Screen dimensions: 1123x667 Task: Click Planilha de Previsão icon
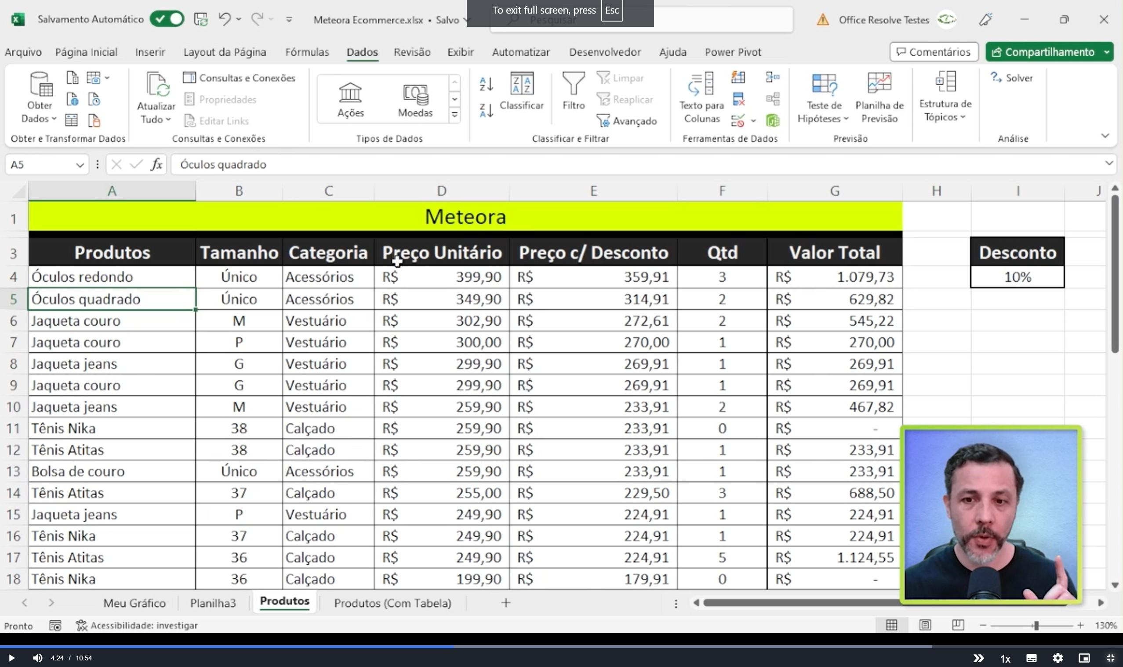point(879,83)
